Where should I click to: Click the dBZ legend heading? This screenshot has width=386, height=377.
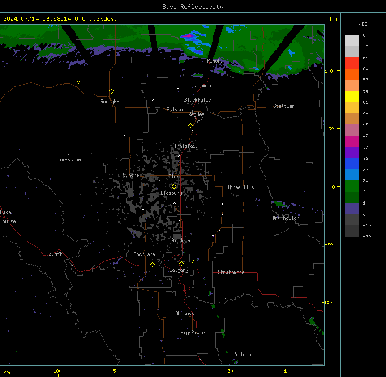363,24
